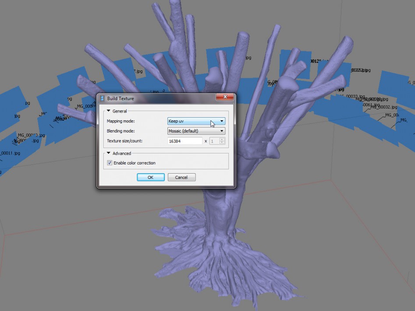
Task: Dismiss the dialog with the Cancel button
Action: click(181, 177)
